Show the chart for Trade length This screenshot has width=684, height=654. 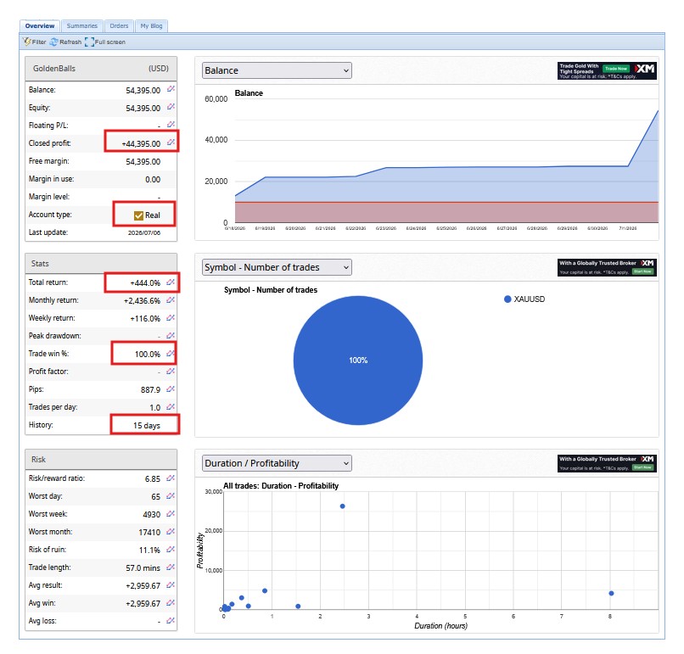coord(171,567)
